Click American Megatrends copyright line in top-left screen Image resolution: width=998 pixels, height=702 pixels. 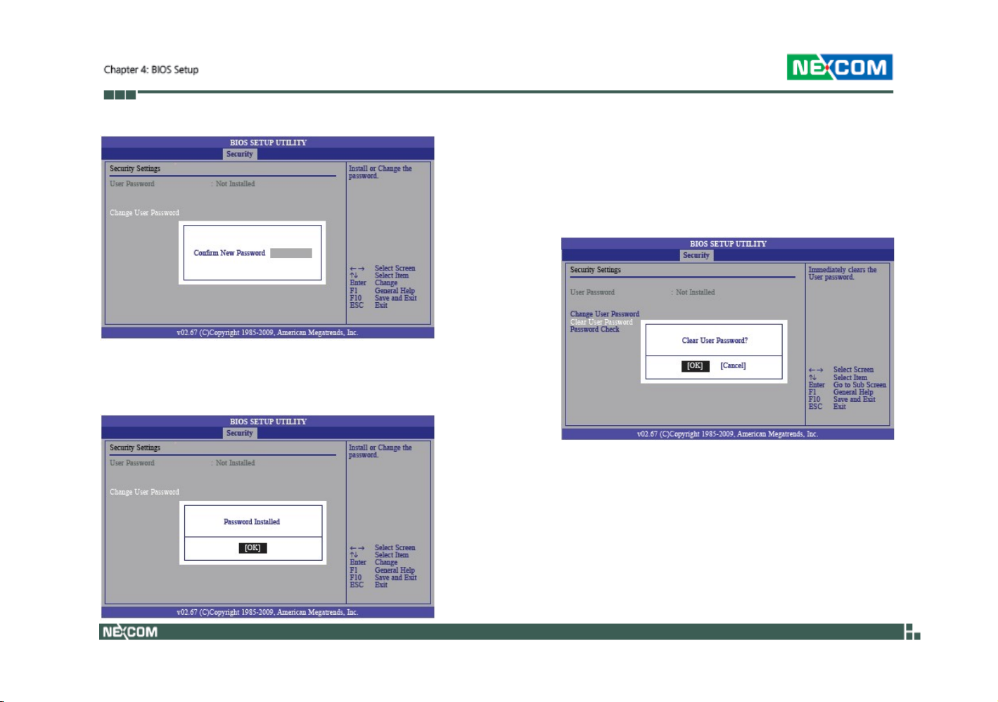(x=267, y=333)
